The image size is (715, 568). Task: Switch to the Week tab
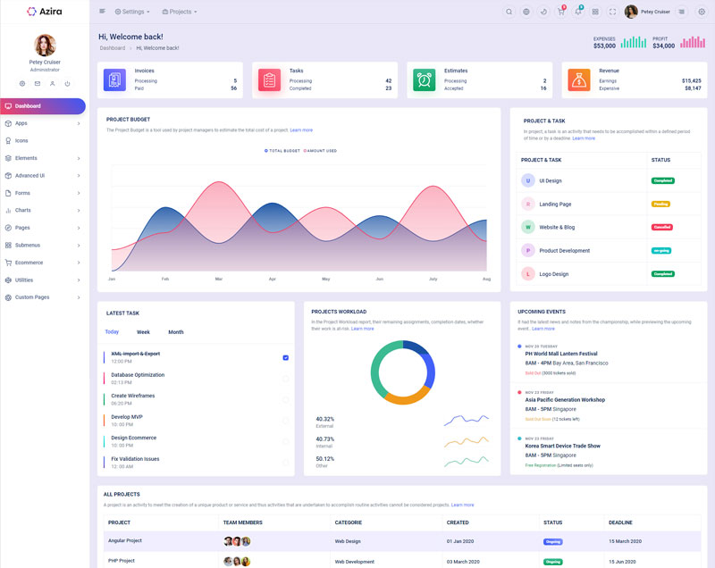point(143,332)
